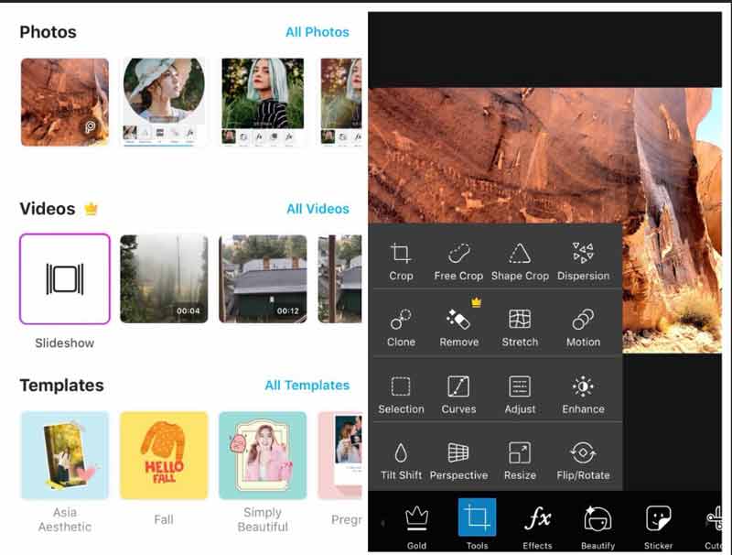Create a new Slideshow
The width and height of the screenshot is (732, 555).
tap(65, 278)
